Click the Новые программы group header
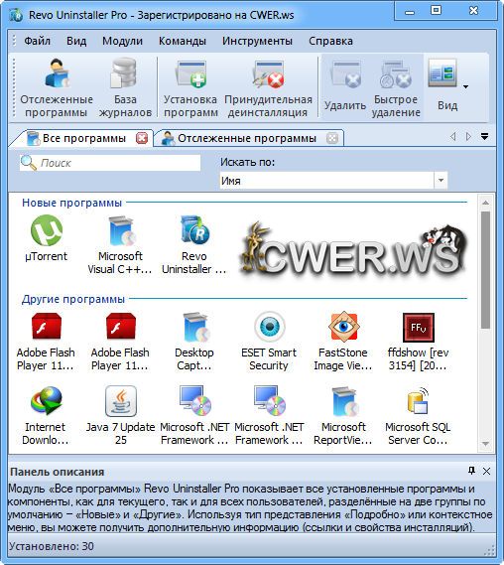Image resolution: width=504 pixels, height=565 pixels. [71, 203]
